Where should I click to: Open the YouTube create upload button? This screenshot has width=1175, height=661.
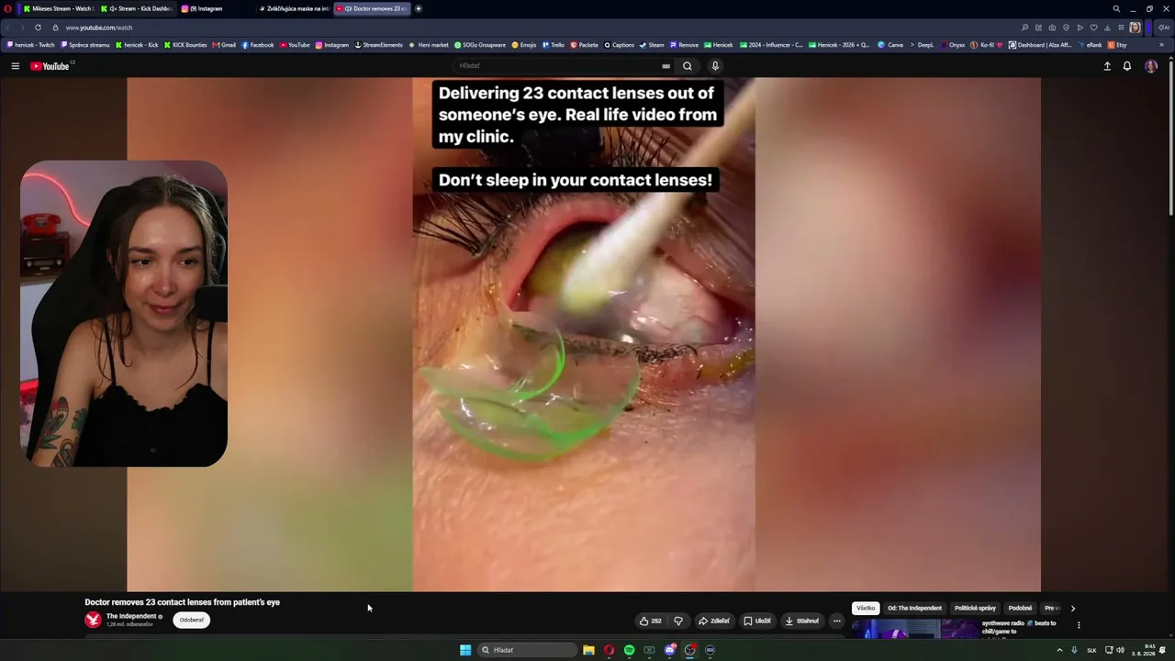(1107, 66)
